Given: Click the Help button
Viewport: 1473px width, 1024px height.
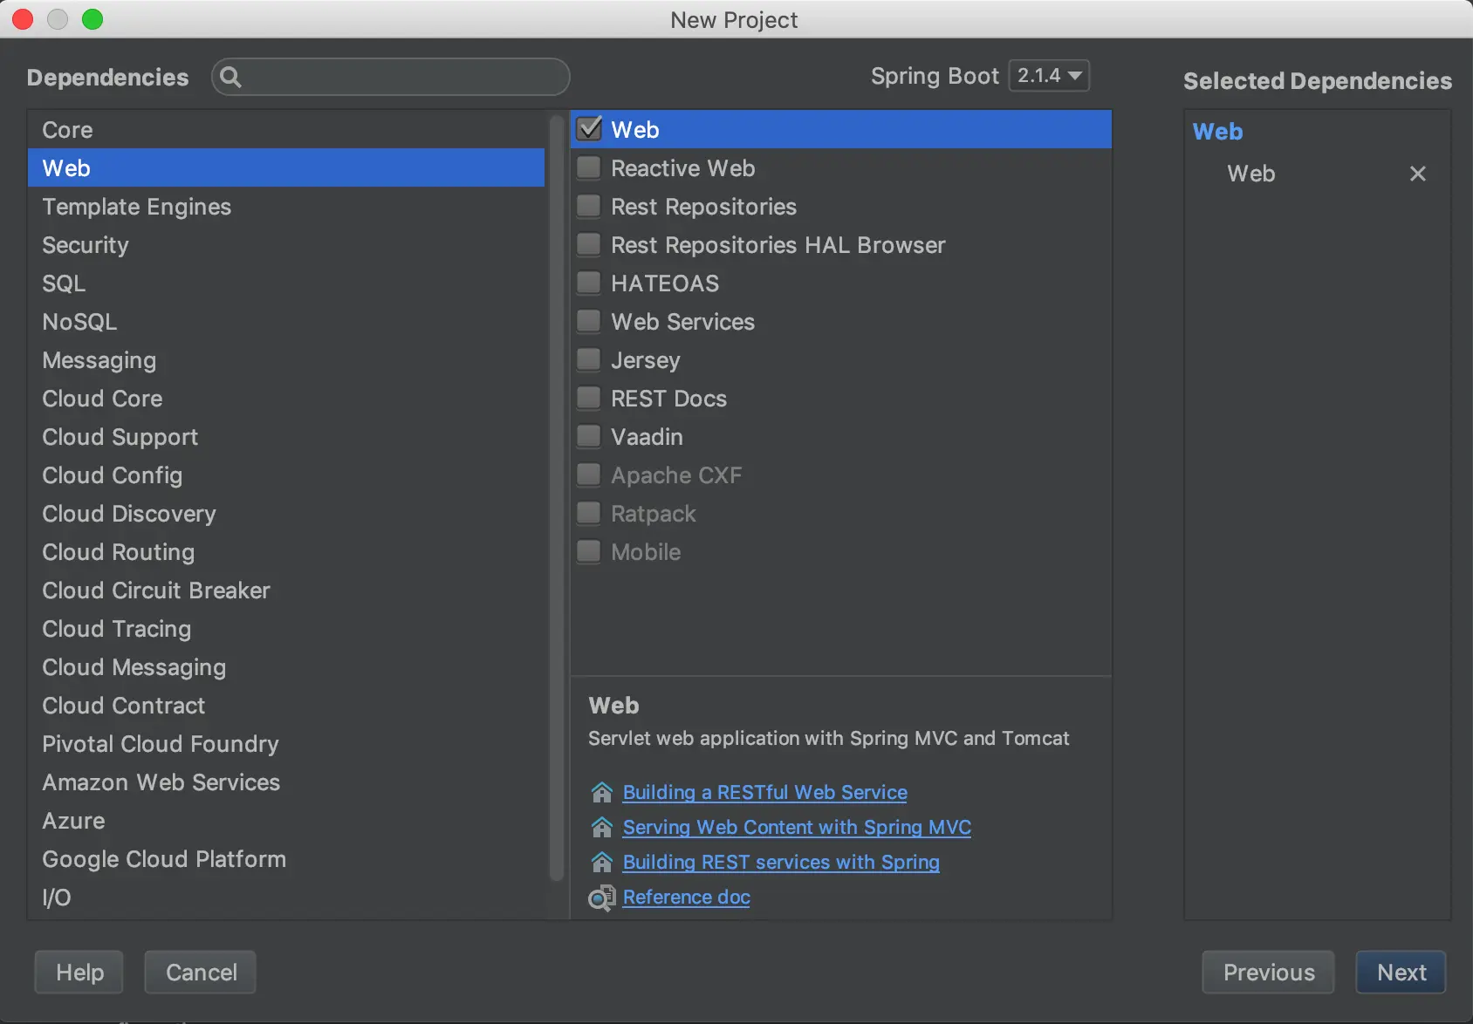Looking at the screenshot, I should pyautogui.click(x=79, y=972).
